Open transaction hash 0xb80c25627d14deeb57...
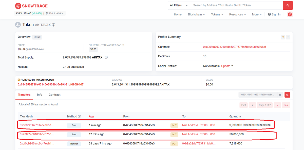This screenshot has height=150, width=304. click(37, 125)
